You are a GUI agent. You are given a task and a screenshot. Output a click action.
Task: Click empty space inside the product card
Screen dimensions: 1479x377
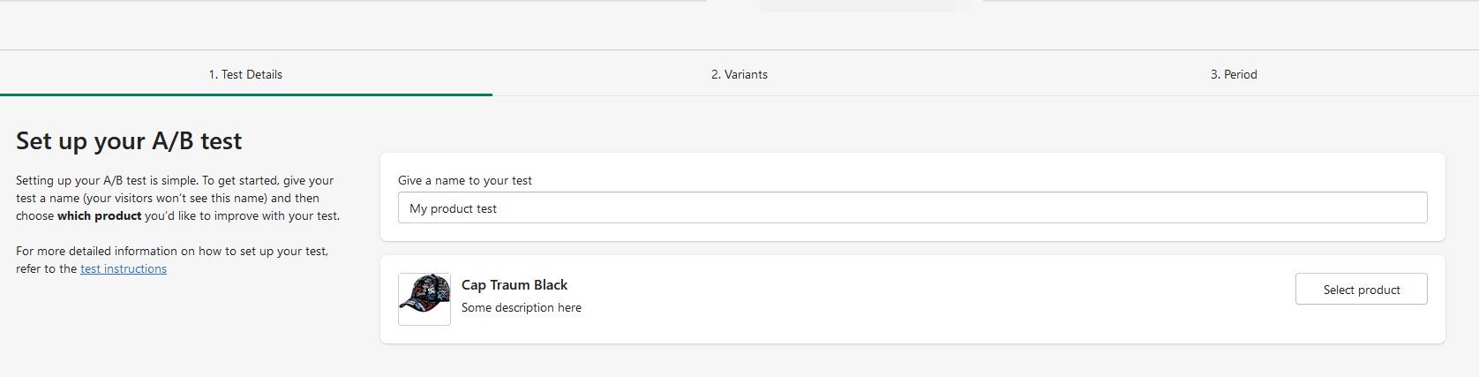click(x=927, y=300)
